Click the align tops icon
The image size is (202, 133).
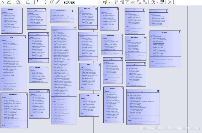[127, 2]
